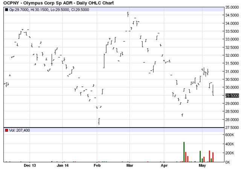Click the 30.5000 price axis label

click(x=232, y=79)
